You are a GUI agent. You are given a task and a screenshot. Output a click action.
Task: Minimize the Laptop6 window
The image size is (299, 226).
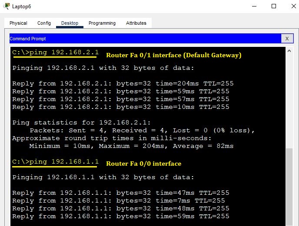pos(254,6)
